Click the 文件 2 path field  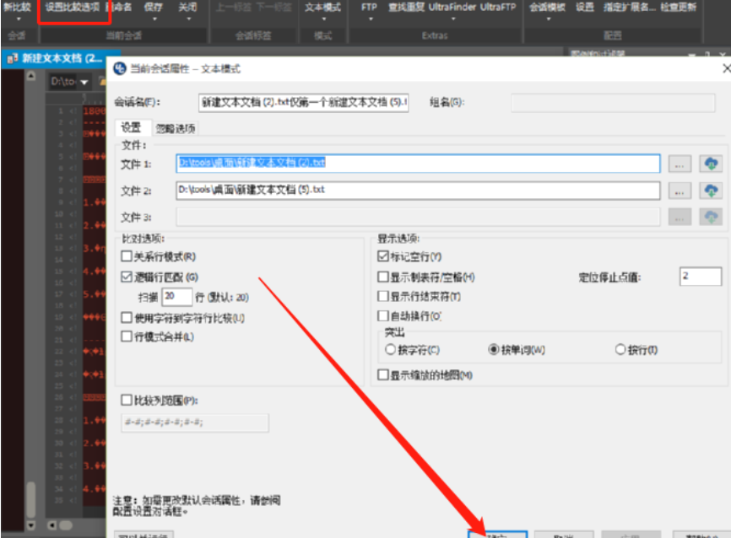coord(418,191)
